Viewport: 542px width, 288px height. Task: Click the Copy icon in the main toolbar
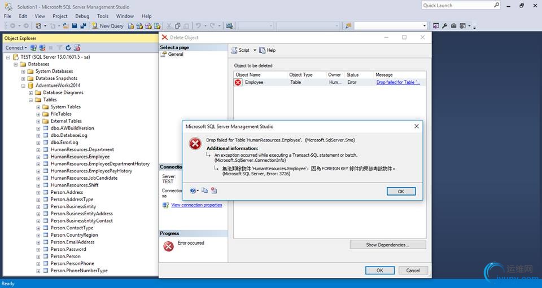178,26
